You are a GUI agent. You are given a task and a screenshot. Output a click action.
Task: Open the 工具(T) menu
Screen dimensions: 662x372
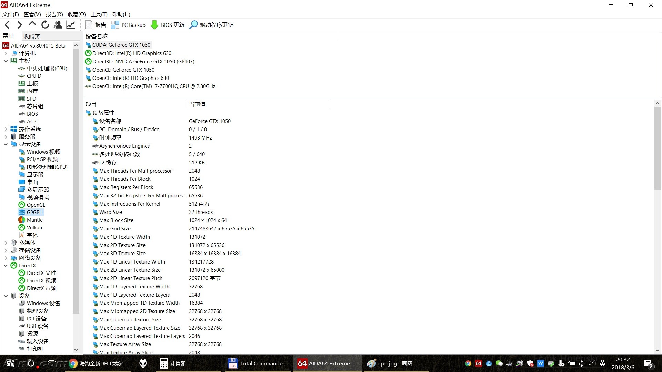click(99, 14)
